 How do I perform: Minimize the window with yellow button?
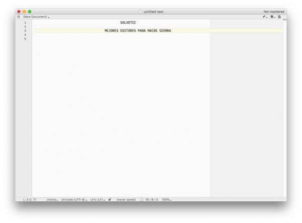coord(24,12)
